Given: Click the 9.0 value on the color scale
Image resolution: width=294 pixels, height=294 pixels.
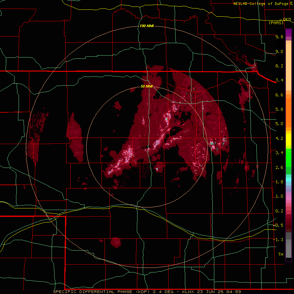Looking at the screenshot, I should (x=279, y=51).
